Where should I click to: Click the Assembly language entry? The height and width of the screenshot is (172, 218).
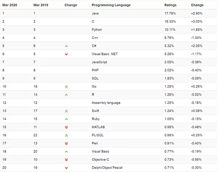click(106, 103)
